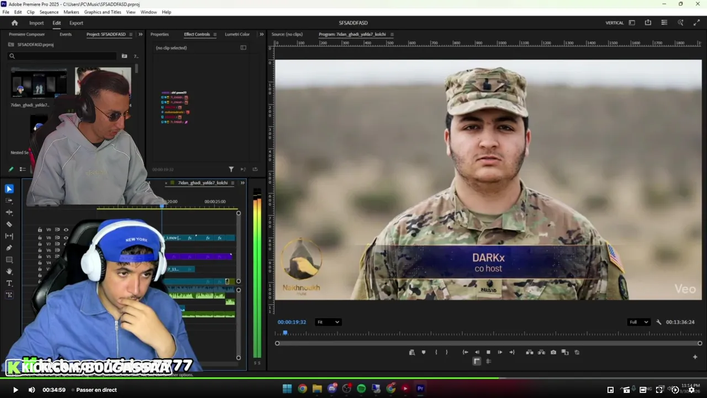Select the Track Select Forward tool

coord(9,200)
